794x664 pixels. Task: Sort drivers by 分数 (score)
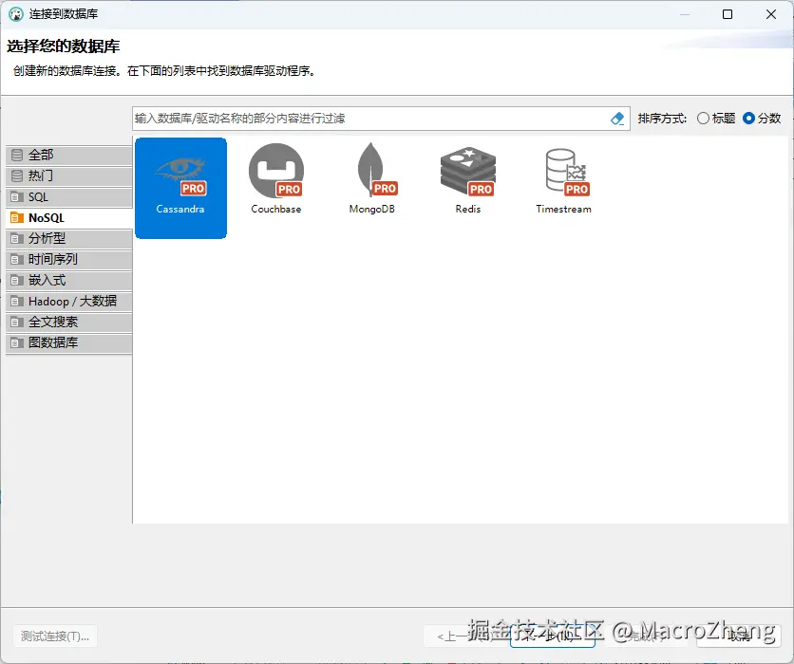tap(762, 119)
